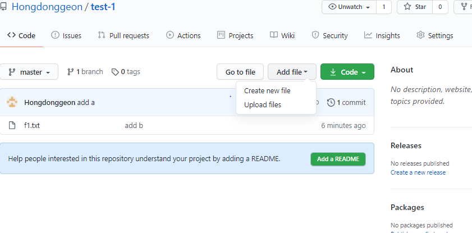Star the repository
This screenshot has height=233, width=472.
click(415, 7)
